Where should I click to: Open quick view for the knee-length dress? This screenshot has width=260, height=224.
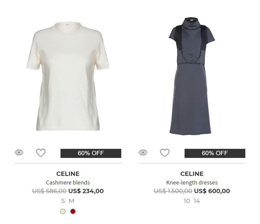coord(143,153)
